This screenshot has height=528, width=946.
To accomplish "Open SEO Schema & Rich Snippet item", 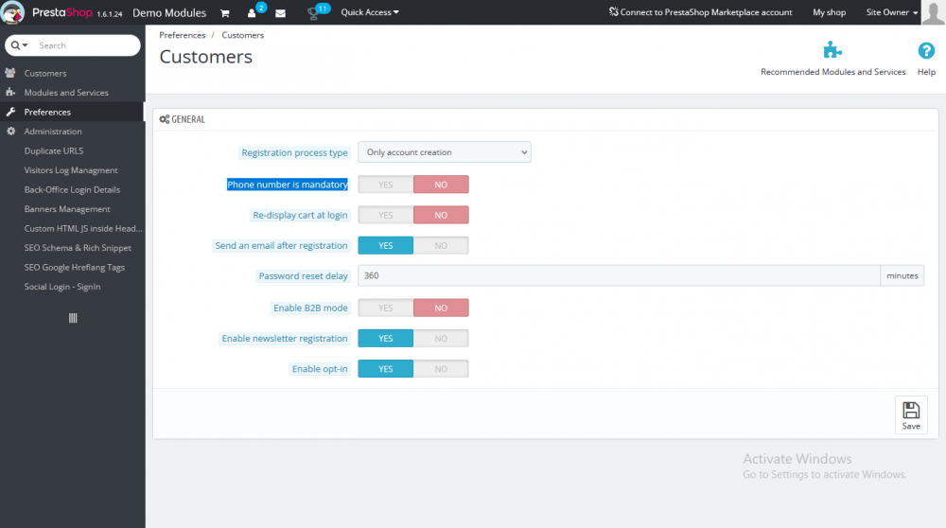I will [x=78, y=247].
